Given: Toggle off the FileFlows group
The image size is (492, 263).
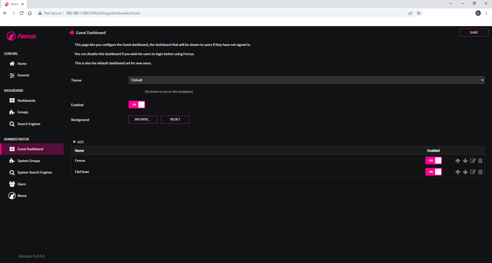Looking at the screenshot, I should click(x=433, y=172).
